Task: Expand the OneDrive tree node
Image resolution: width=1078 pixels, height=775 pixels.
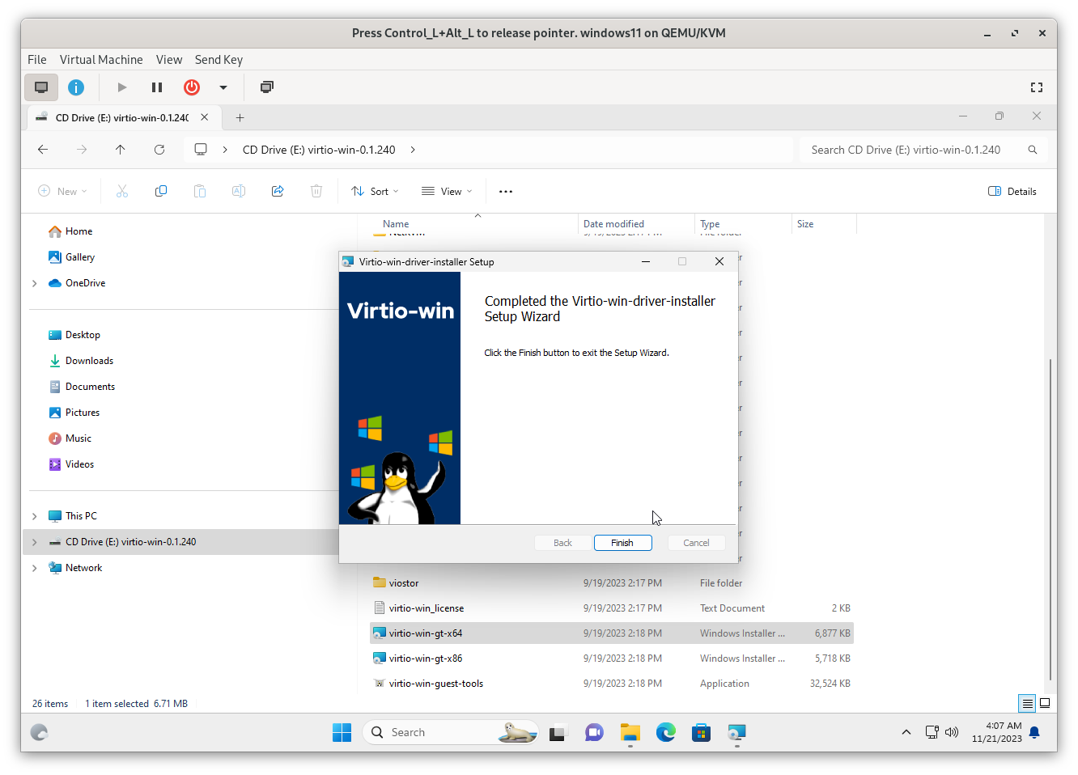Action: point(35,283)
